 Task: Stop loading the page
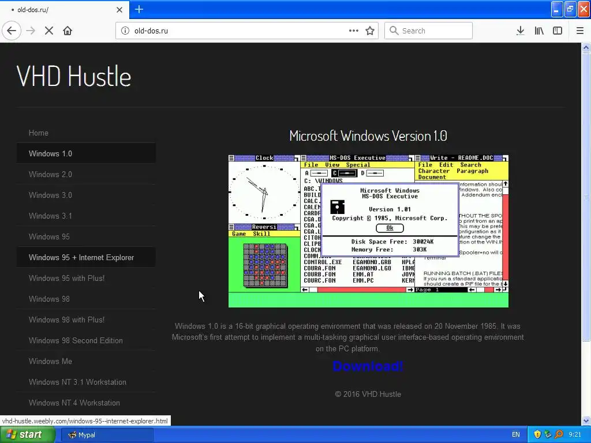pos(49,31)
